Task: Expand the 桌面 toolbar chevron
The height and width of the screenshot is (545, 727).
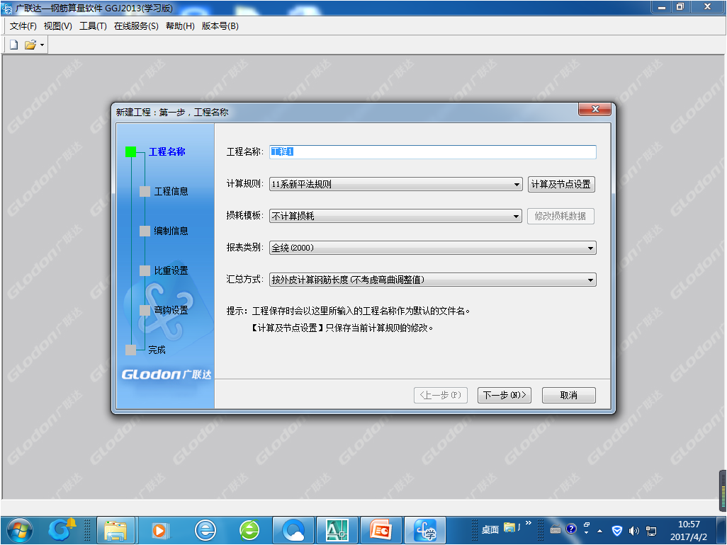Action: click(x=528, y=523)
